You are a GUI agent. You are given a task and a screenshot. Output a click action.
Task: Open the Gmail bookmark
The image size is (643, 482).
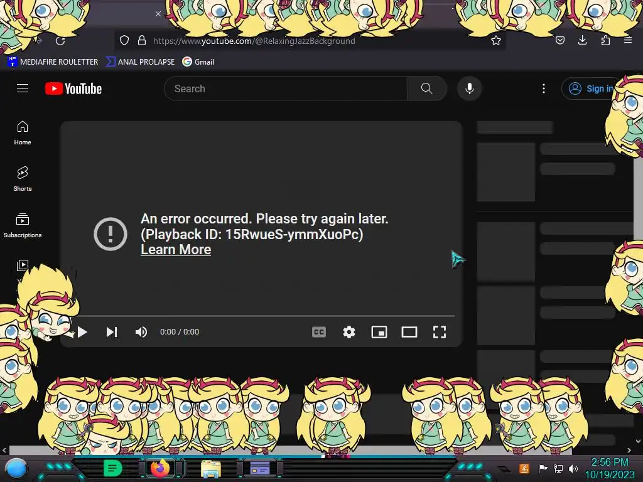[x=198, y=62]
